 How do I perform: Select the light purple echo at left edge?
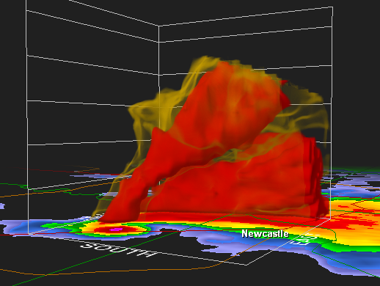tap(2, 206)
